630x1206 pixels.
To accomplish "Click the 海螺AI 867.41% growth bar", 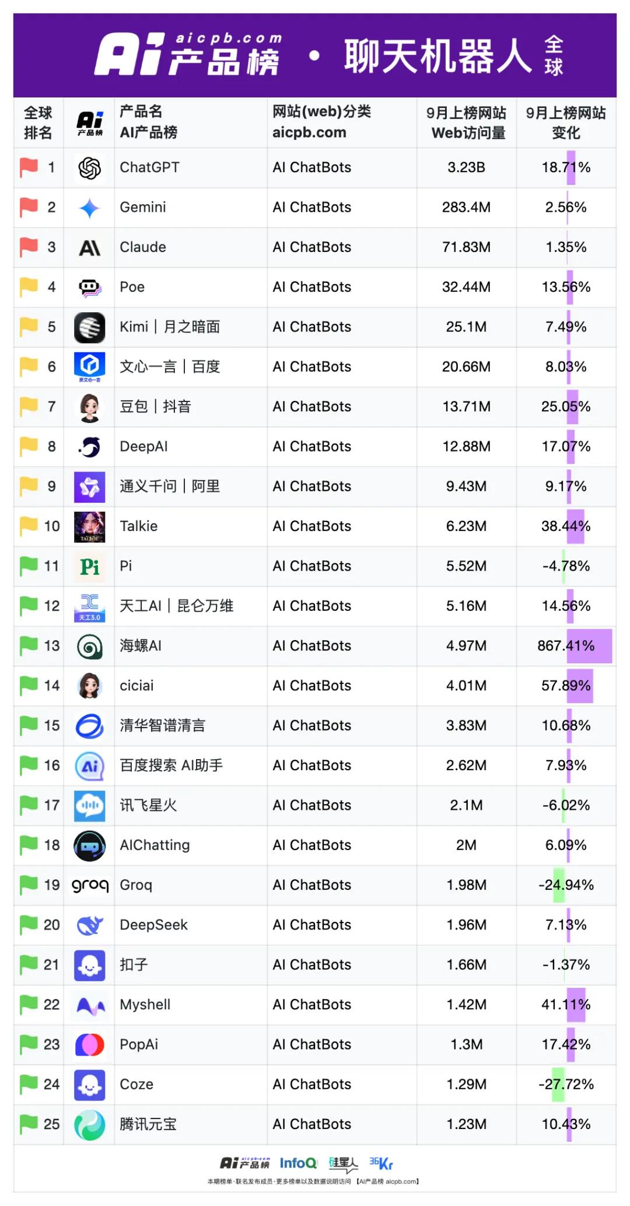I will point(589,646).
